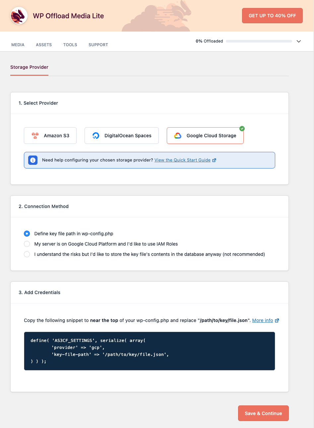Click the 0% Offloaded progress bar
The image size is (314, 428).
point(259,41)
